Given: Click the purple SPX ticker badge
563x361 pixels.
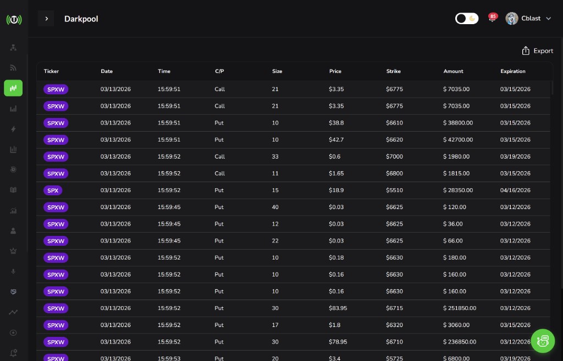Looking at the screenshot, I should 53,190.
